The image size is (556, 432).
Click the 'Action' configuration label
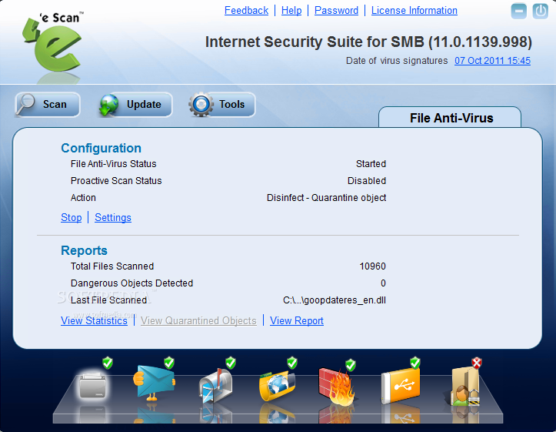[x=83, y=198]
